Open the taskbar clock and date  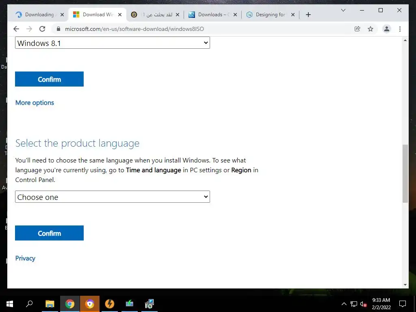tap(381, 304)
